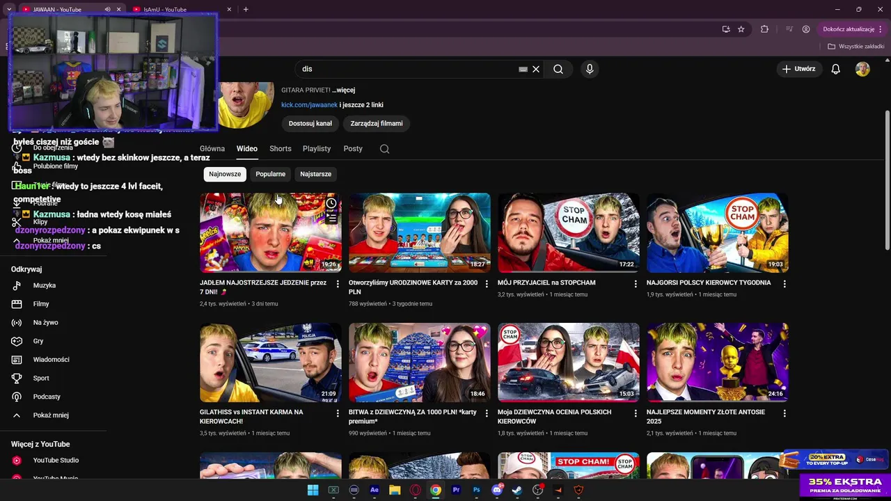891x501 pixels.
Task: Switch to the Playlisty channel tab
Action: pyautogui.click(x=317, y=149)
